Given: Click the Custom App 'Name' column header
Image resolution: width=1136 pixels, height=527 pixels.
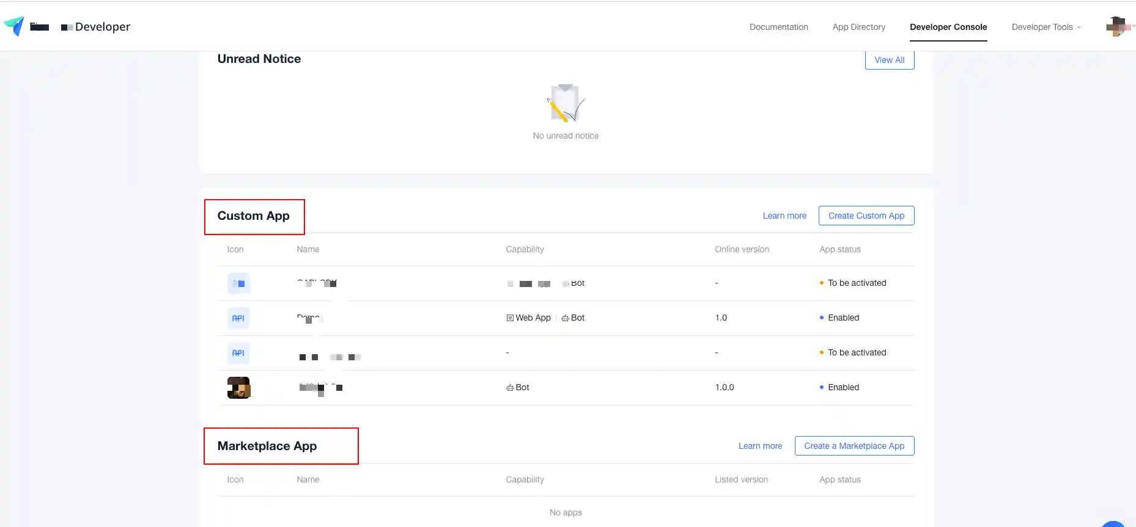Looking at the screenshot, I should coord(308,249).
